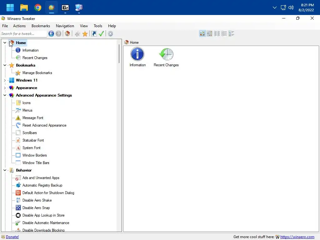Switch to small icons columns view mode
This screenshot has height=240, width=320.
click(x=217, y=33)
